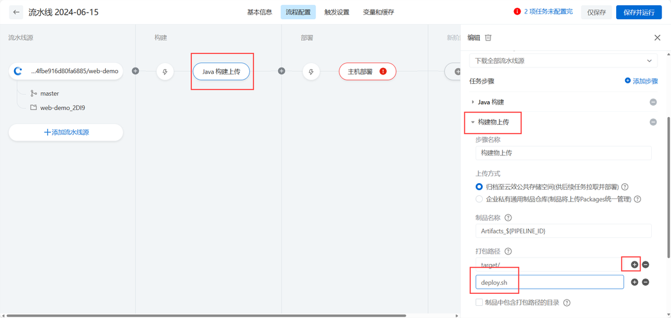Click the web-demo_2DI9 folder label
The width and height of the screenshot is (671, 318).
click(62, 107)
